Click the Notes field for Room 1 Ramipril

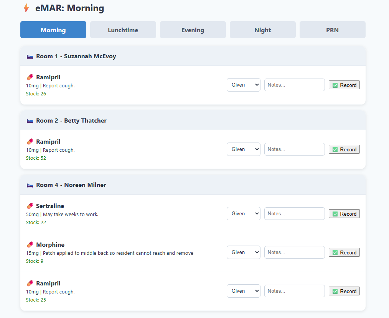click(x=295, y=85)
